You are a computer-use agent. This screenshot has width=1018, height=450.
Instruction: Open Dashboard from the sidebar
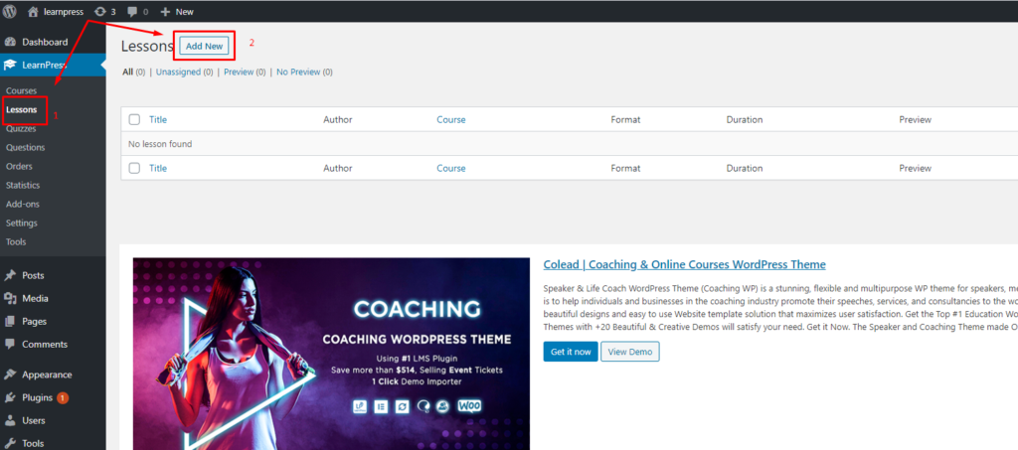45,42
